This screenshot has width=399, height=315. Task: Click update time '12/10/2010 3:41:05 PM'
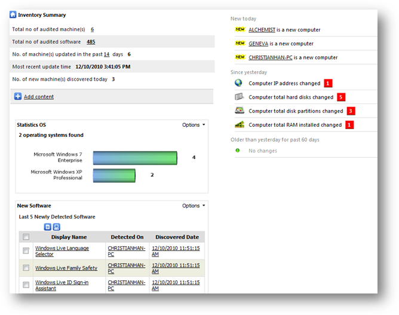pyautogui.click(x=103, y=67)
